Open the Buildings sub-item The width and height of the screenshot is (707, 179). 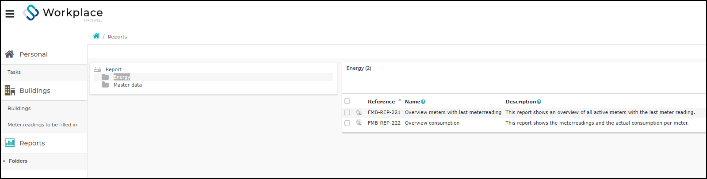pyautogui.click(x=19, y=108)
